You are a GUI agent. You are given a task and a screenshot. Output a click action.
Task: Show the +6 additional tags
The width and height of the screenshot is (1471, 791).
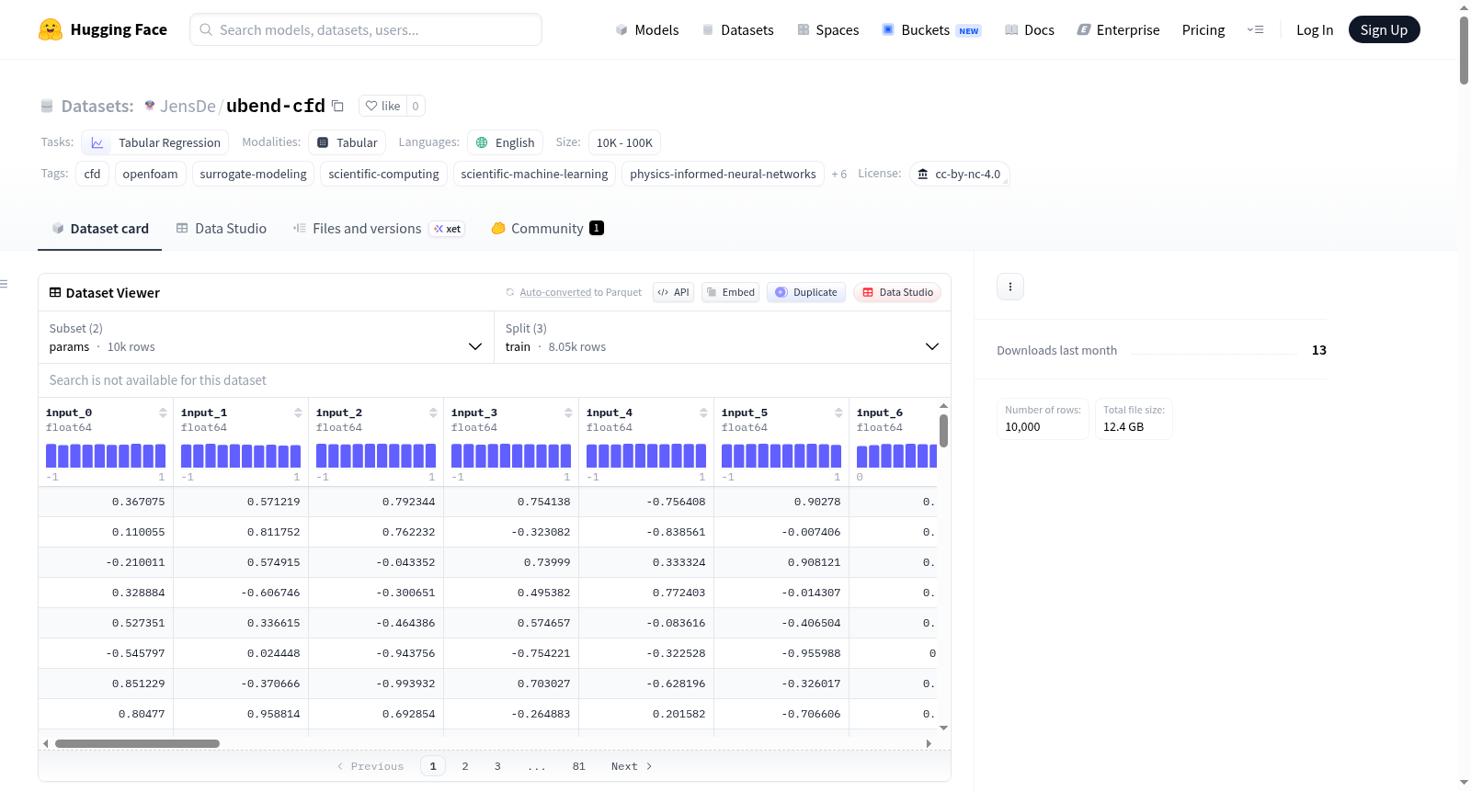[838, 174]
